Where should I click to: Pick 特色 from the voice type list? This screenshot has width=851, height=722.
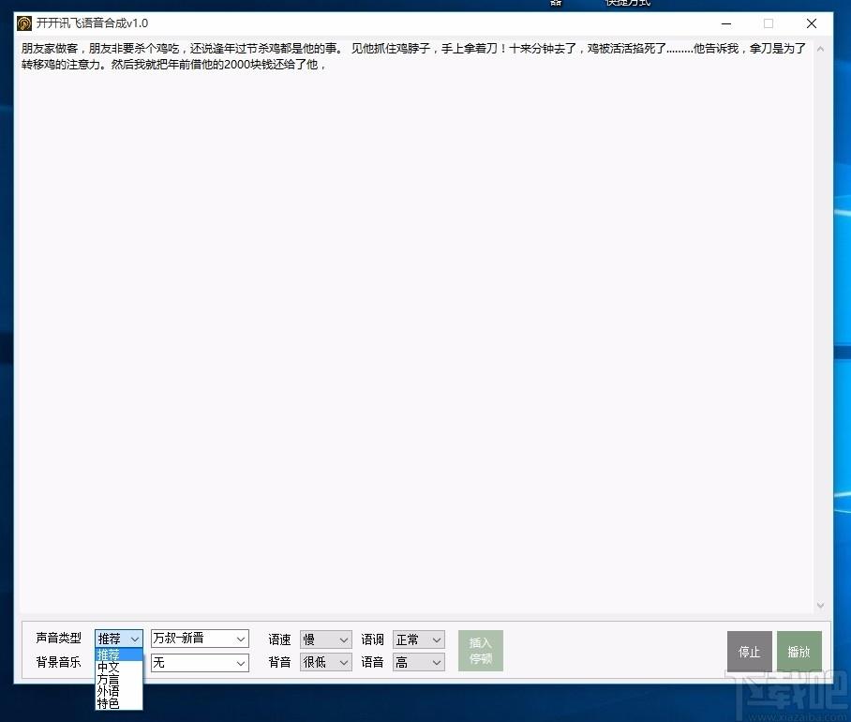(x=119, y=703)
